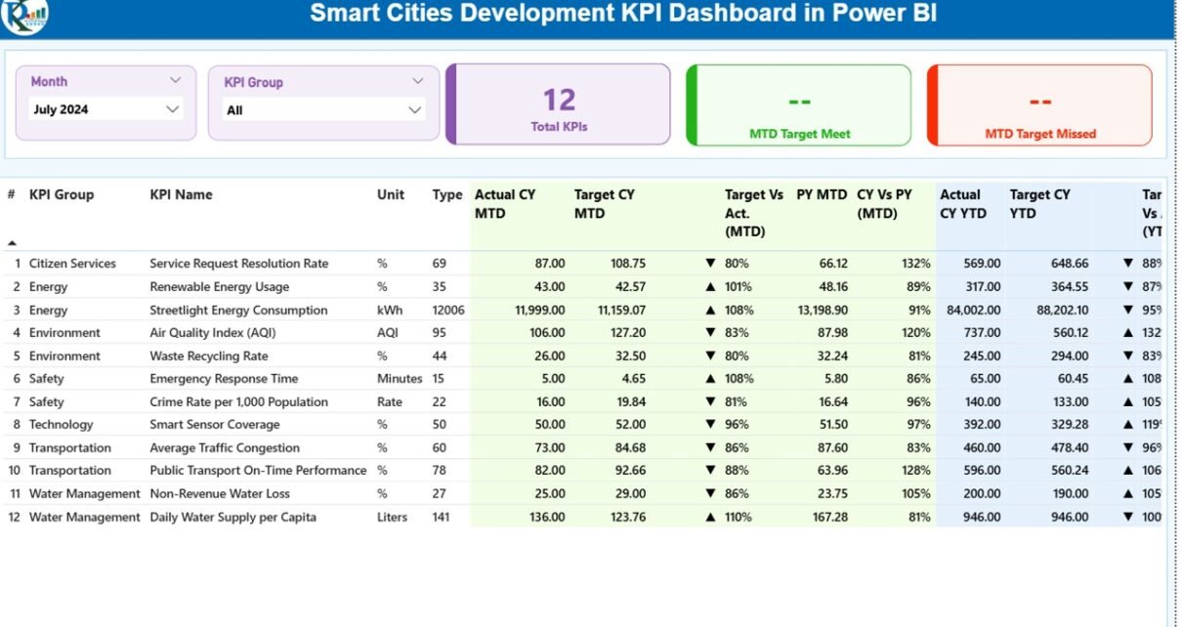Collapse the Month slicer header chevron
Image resolution: width=1182 pixels, height=627 pixels.
tap(175, 81)
